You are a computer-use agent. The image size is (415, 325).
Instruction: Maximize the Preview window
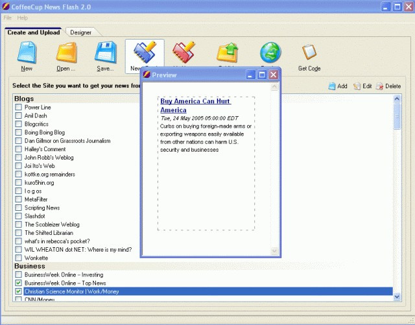pos(262,75)
